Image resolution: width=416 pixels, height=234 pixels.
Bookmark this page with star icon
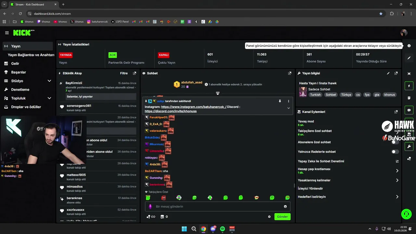(x=381, y=14)
